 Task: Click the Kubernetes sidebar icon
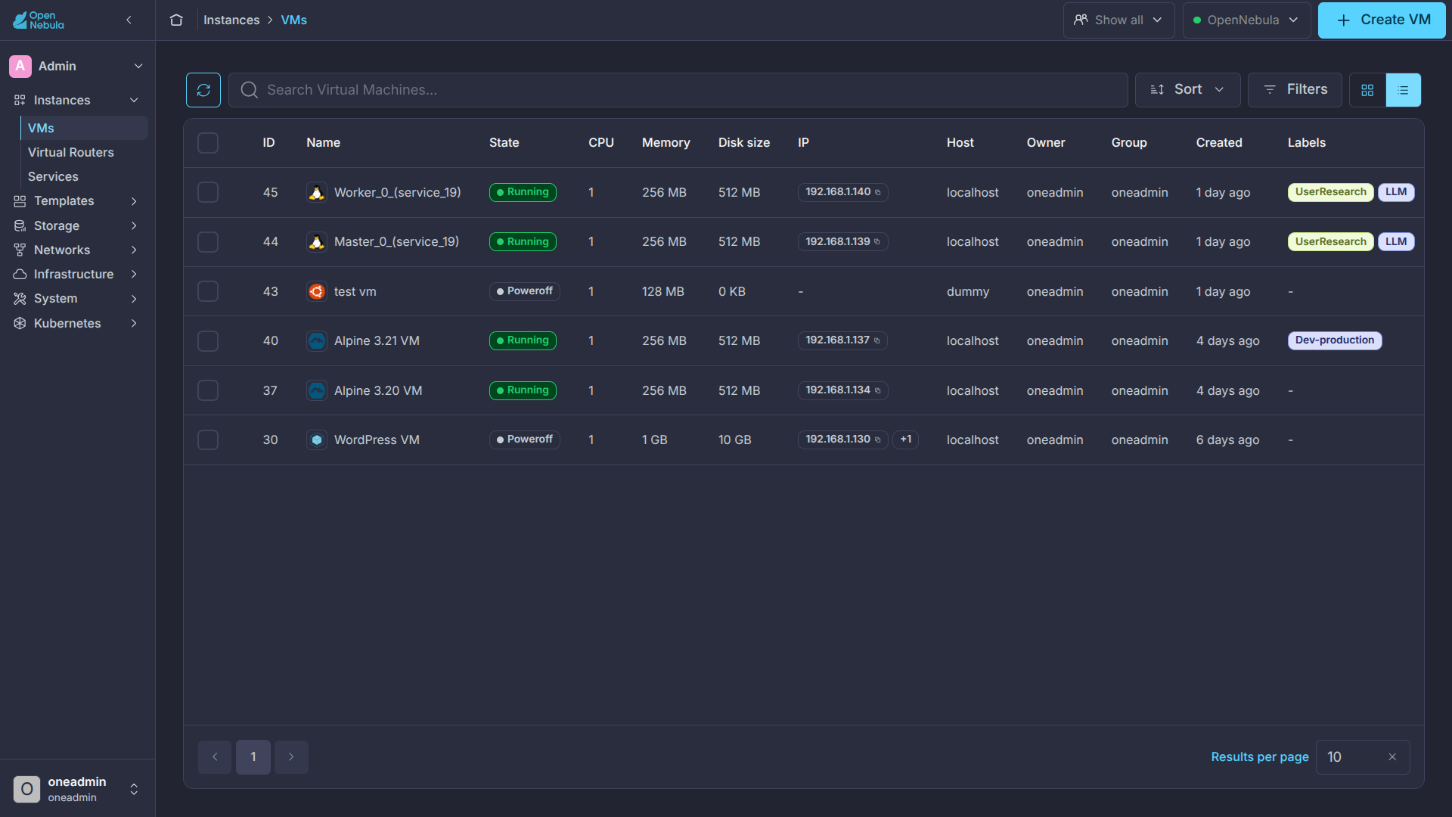click(x=20, y=323)
